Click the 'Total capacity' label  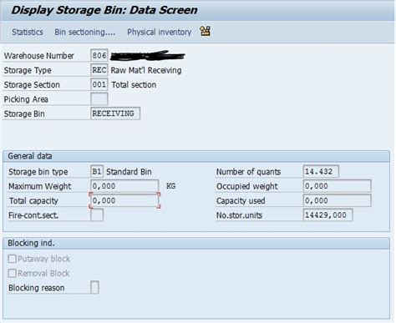pos(33,201)
